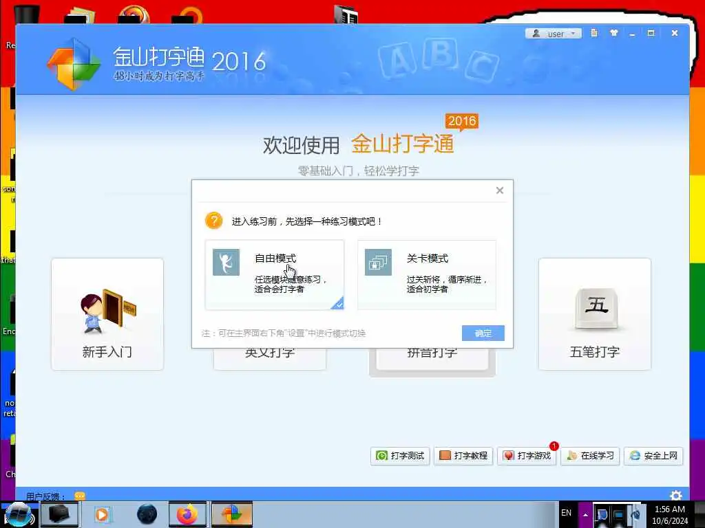This screenshot has width=705, height=528.
Task: Click the user feedback chat bubble icon
Action: pos(80,496)
